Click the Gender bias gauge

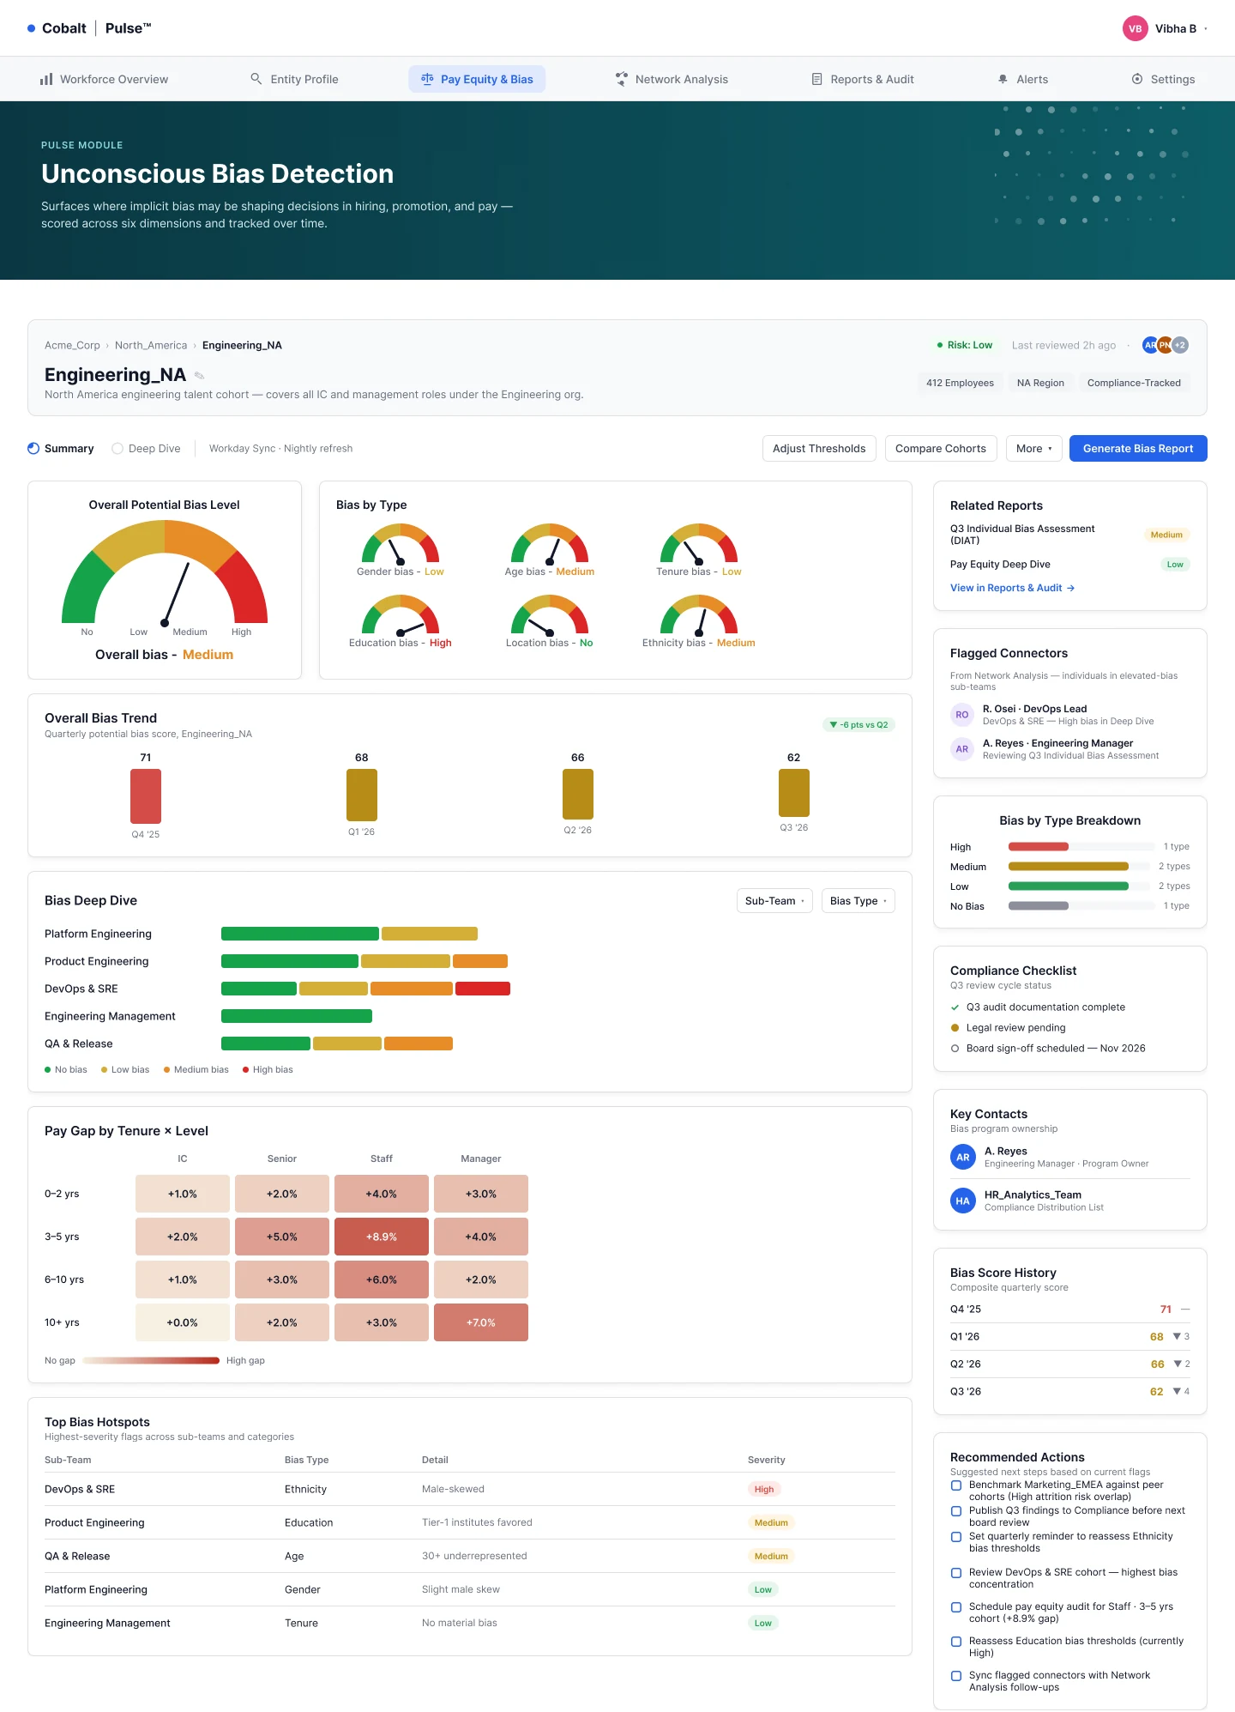(x=401, y=543)
